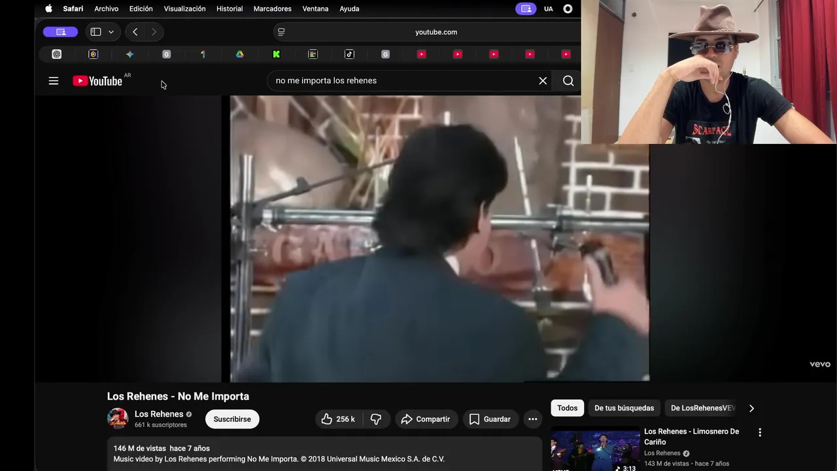Select the De LosRehenesVEVO chip
Screen dimensions: 837x471
click(703, 408)
